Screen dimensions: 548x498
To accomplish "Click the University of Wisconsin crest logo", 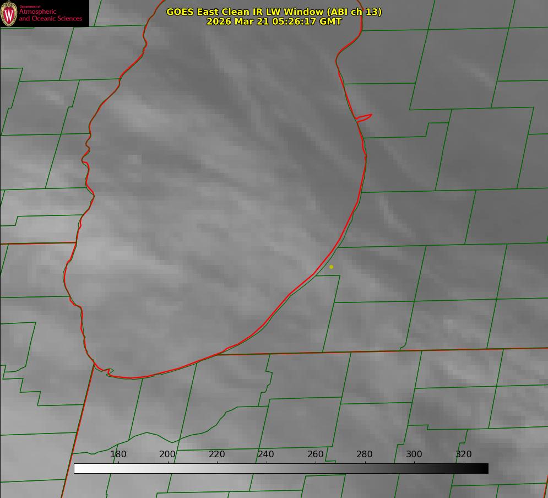I will click(x=9, y=14).
